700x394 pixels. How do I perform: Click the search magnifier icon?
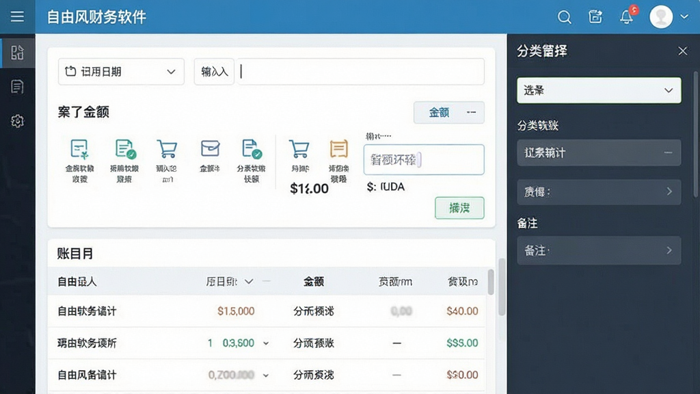point(564,17)
